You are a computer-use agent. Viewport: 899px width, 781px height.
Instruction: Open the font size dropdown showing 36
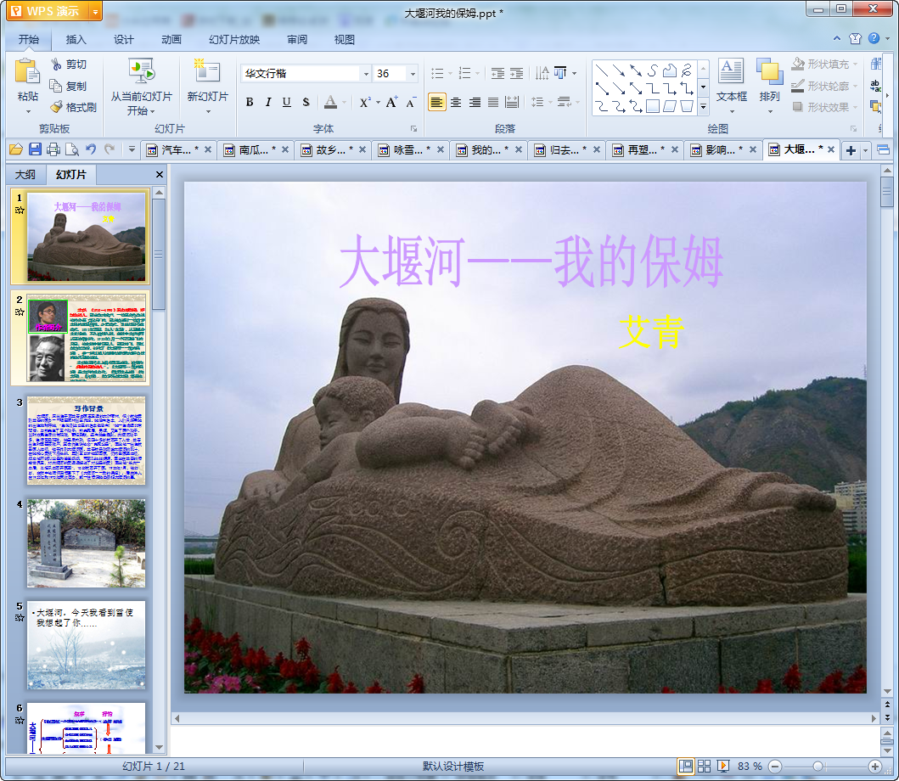413,73
